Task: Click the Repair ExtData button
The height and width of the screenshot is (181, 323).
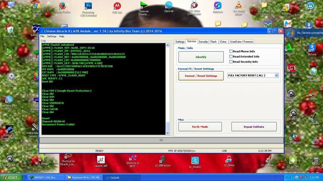Action: click(254, 127)
